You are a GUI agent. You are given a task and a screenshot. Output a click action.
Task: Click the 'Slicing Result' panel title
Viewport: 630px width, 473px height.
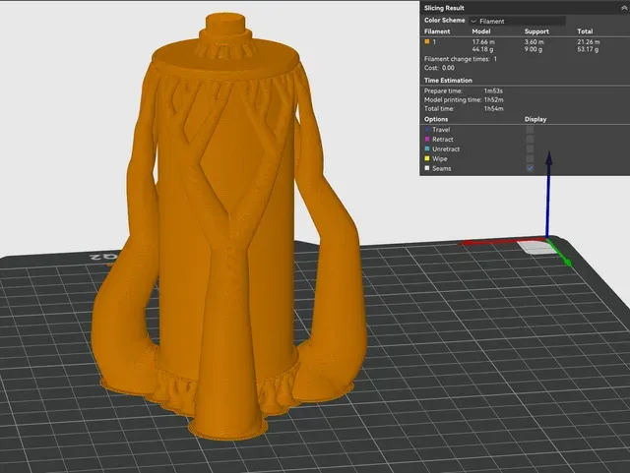click(444, 8)
